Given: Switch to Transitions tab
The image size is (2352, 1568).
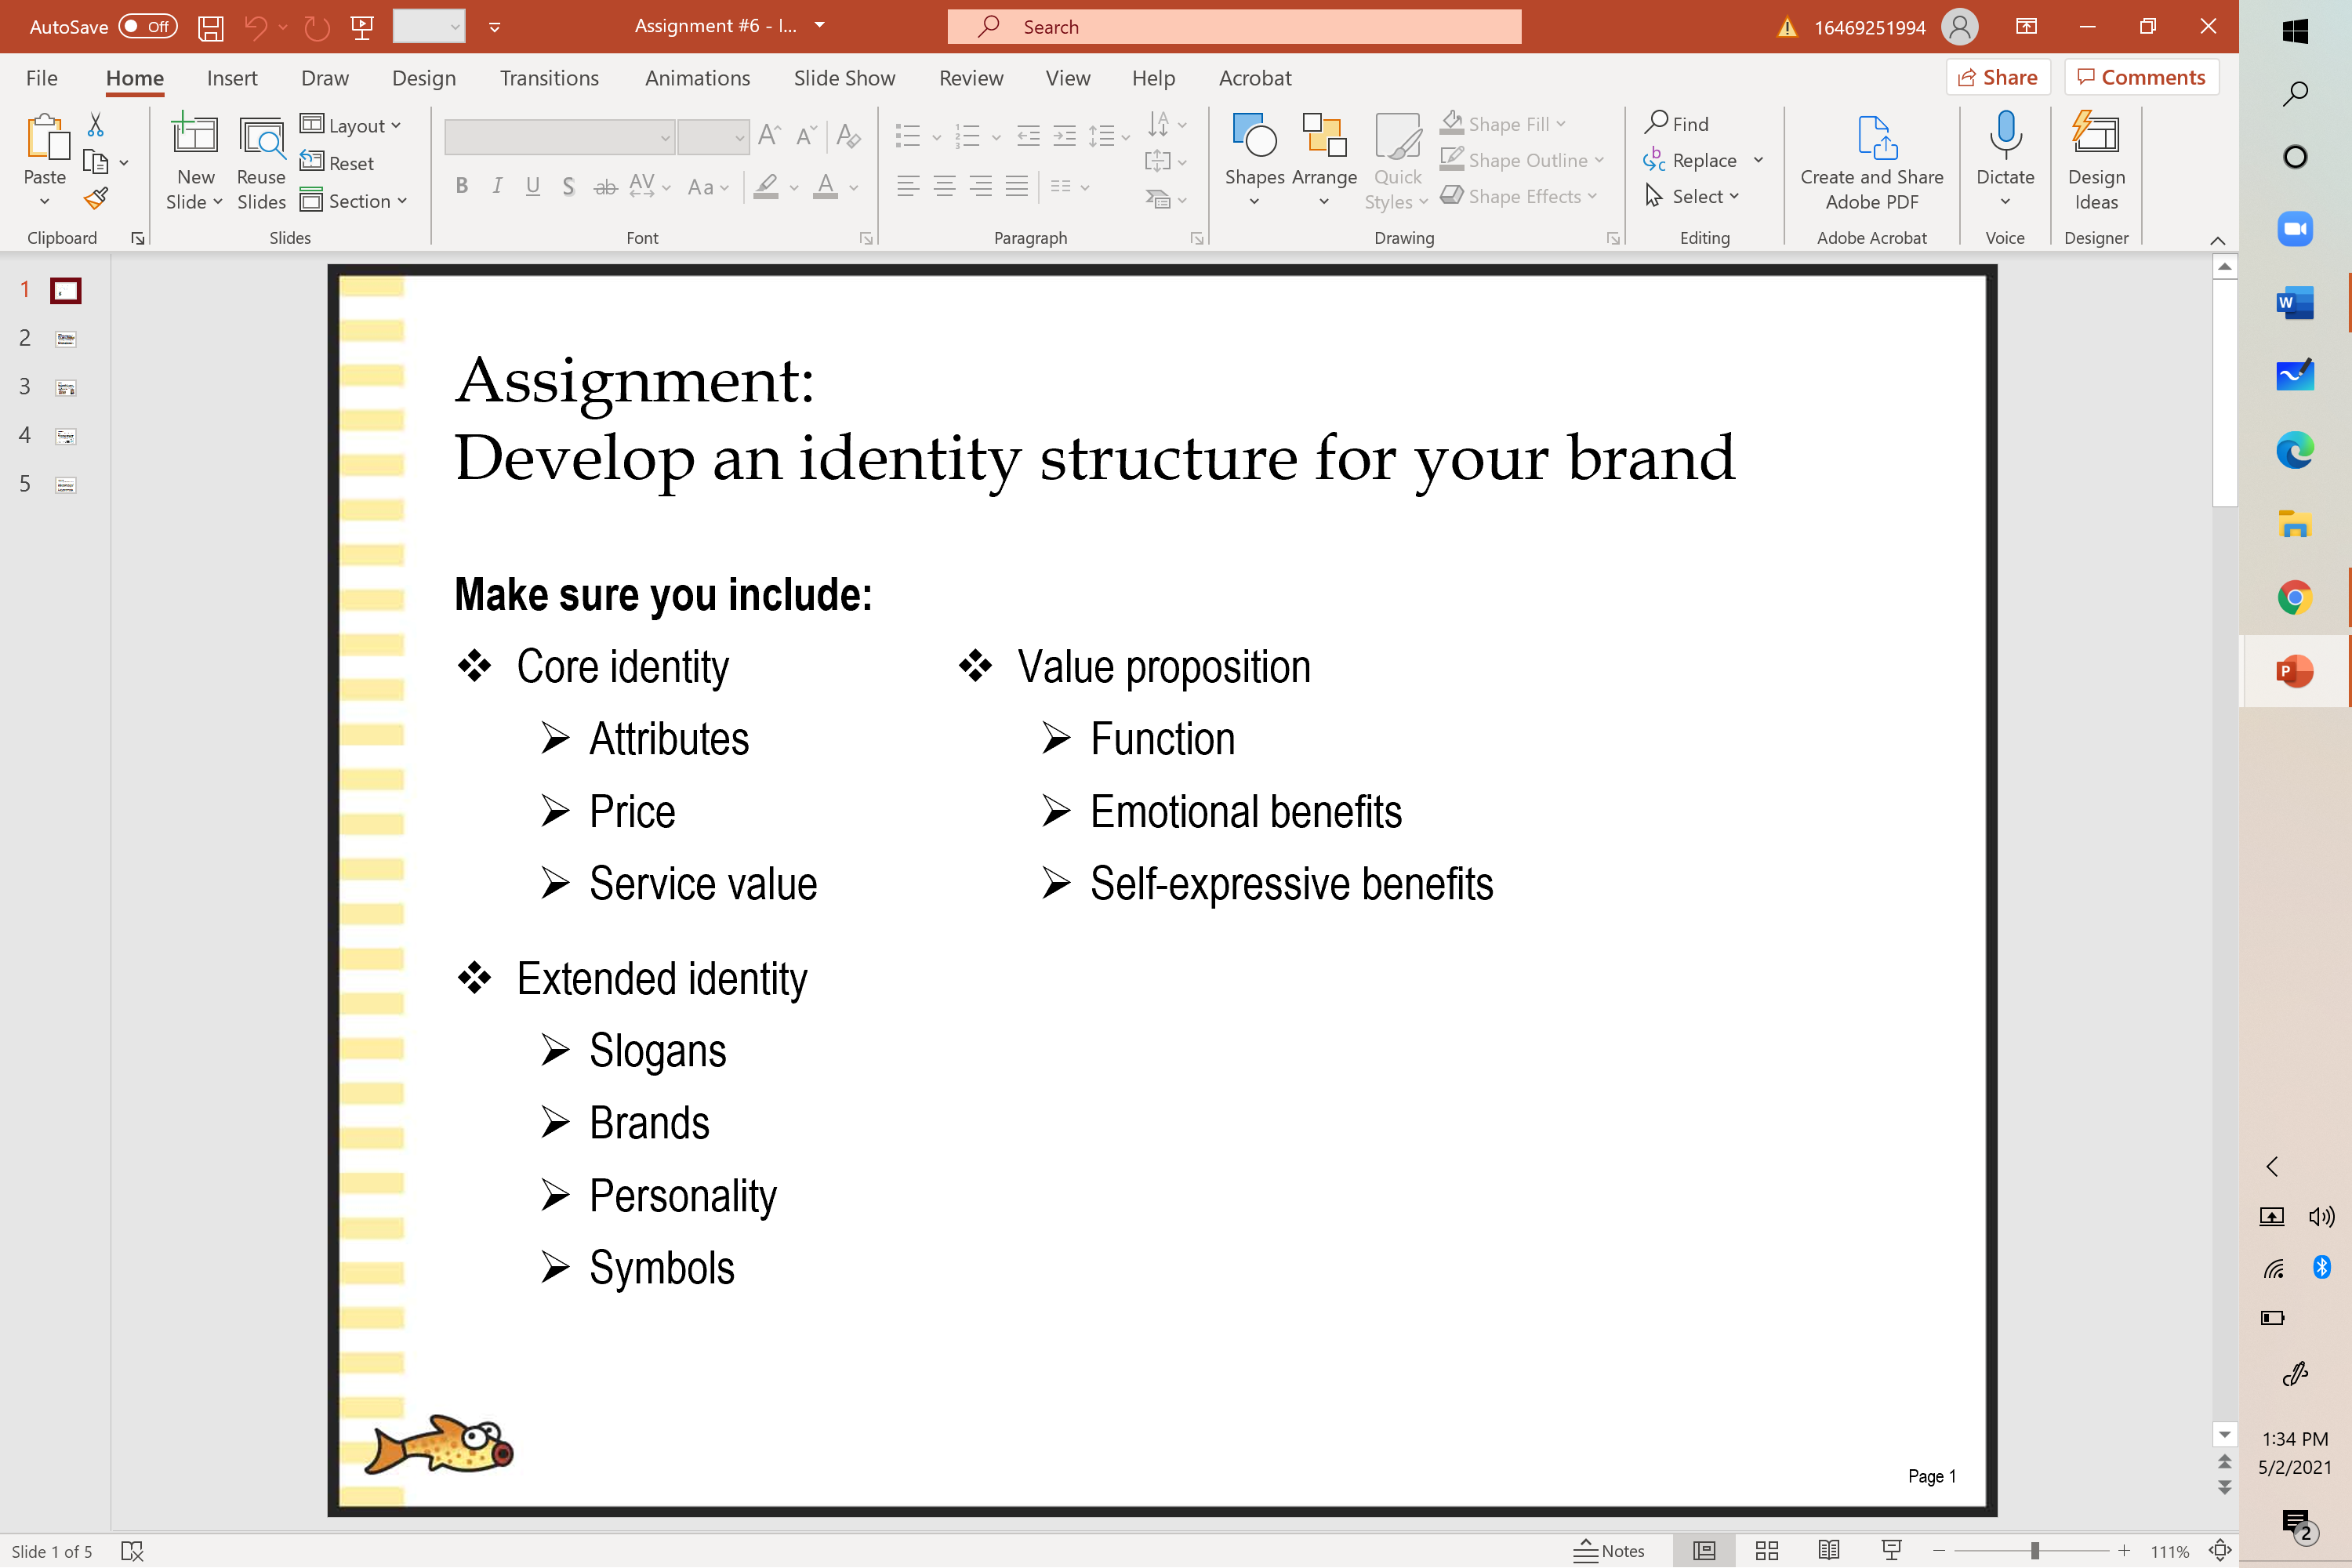Looking at the screenshot, I should coord(549,78).
